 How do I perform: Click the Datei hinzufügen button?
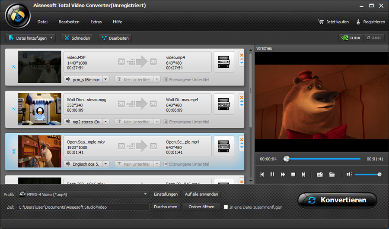pyautogui.click(x=27, y=38)
